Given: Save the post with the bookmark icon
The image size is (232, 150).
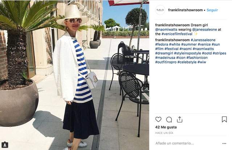Looking at the screenshot, I should click(x=224, y=119).
